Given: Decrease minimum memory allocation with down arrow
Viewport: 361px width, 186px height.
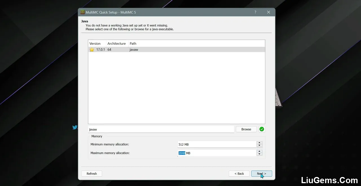Looking at the screenshot, I should [x=259, y=145].
